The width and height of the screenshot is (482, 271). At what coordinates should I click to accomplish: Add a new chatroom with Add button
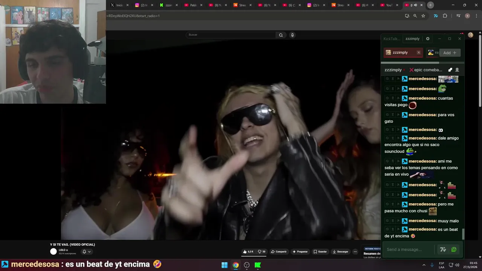(x=450, y=53)
